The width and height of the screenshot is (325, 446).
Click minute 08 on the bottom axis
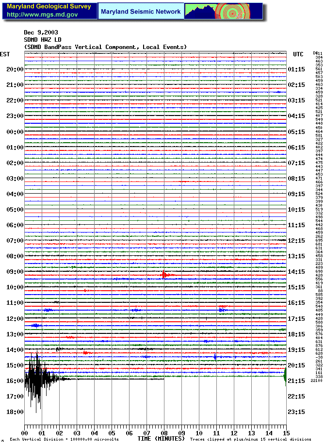[x=163, y=433]
